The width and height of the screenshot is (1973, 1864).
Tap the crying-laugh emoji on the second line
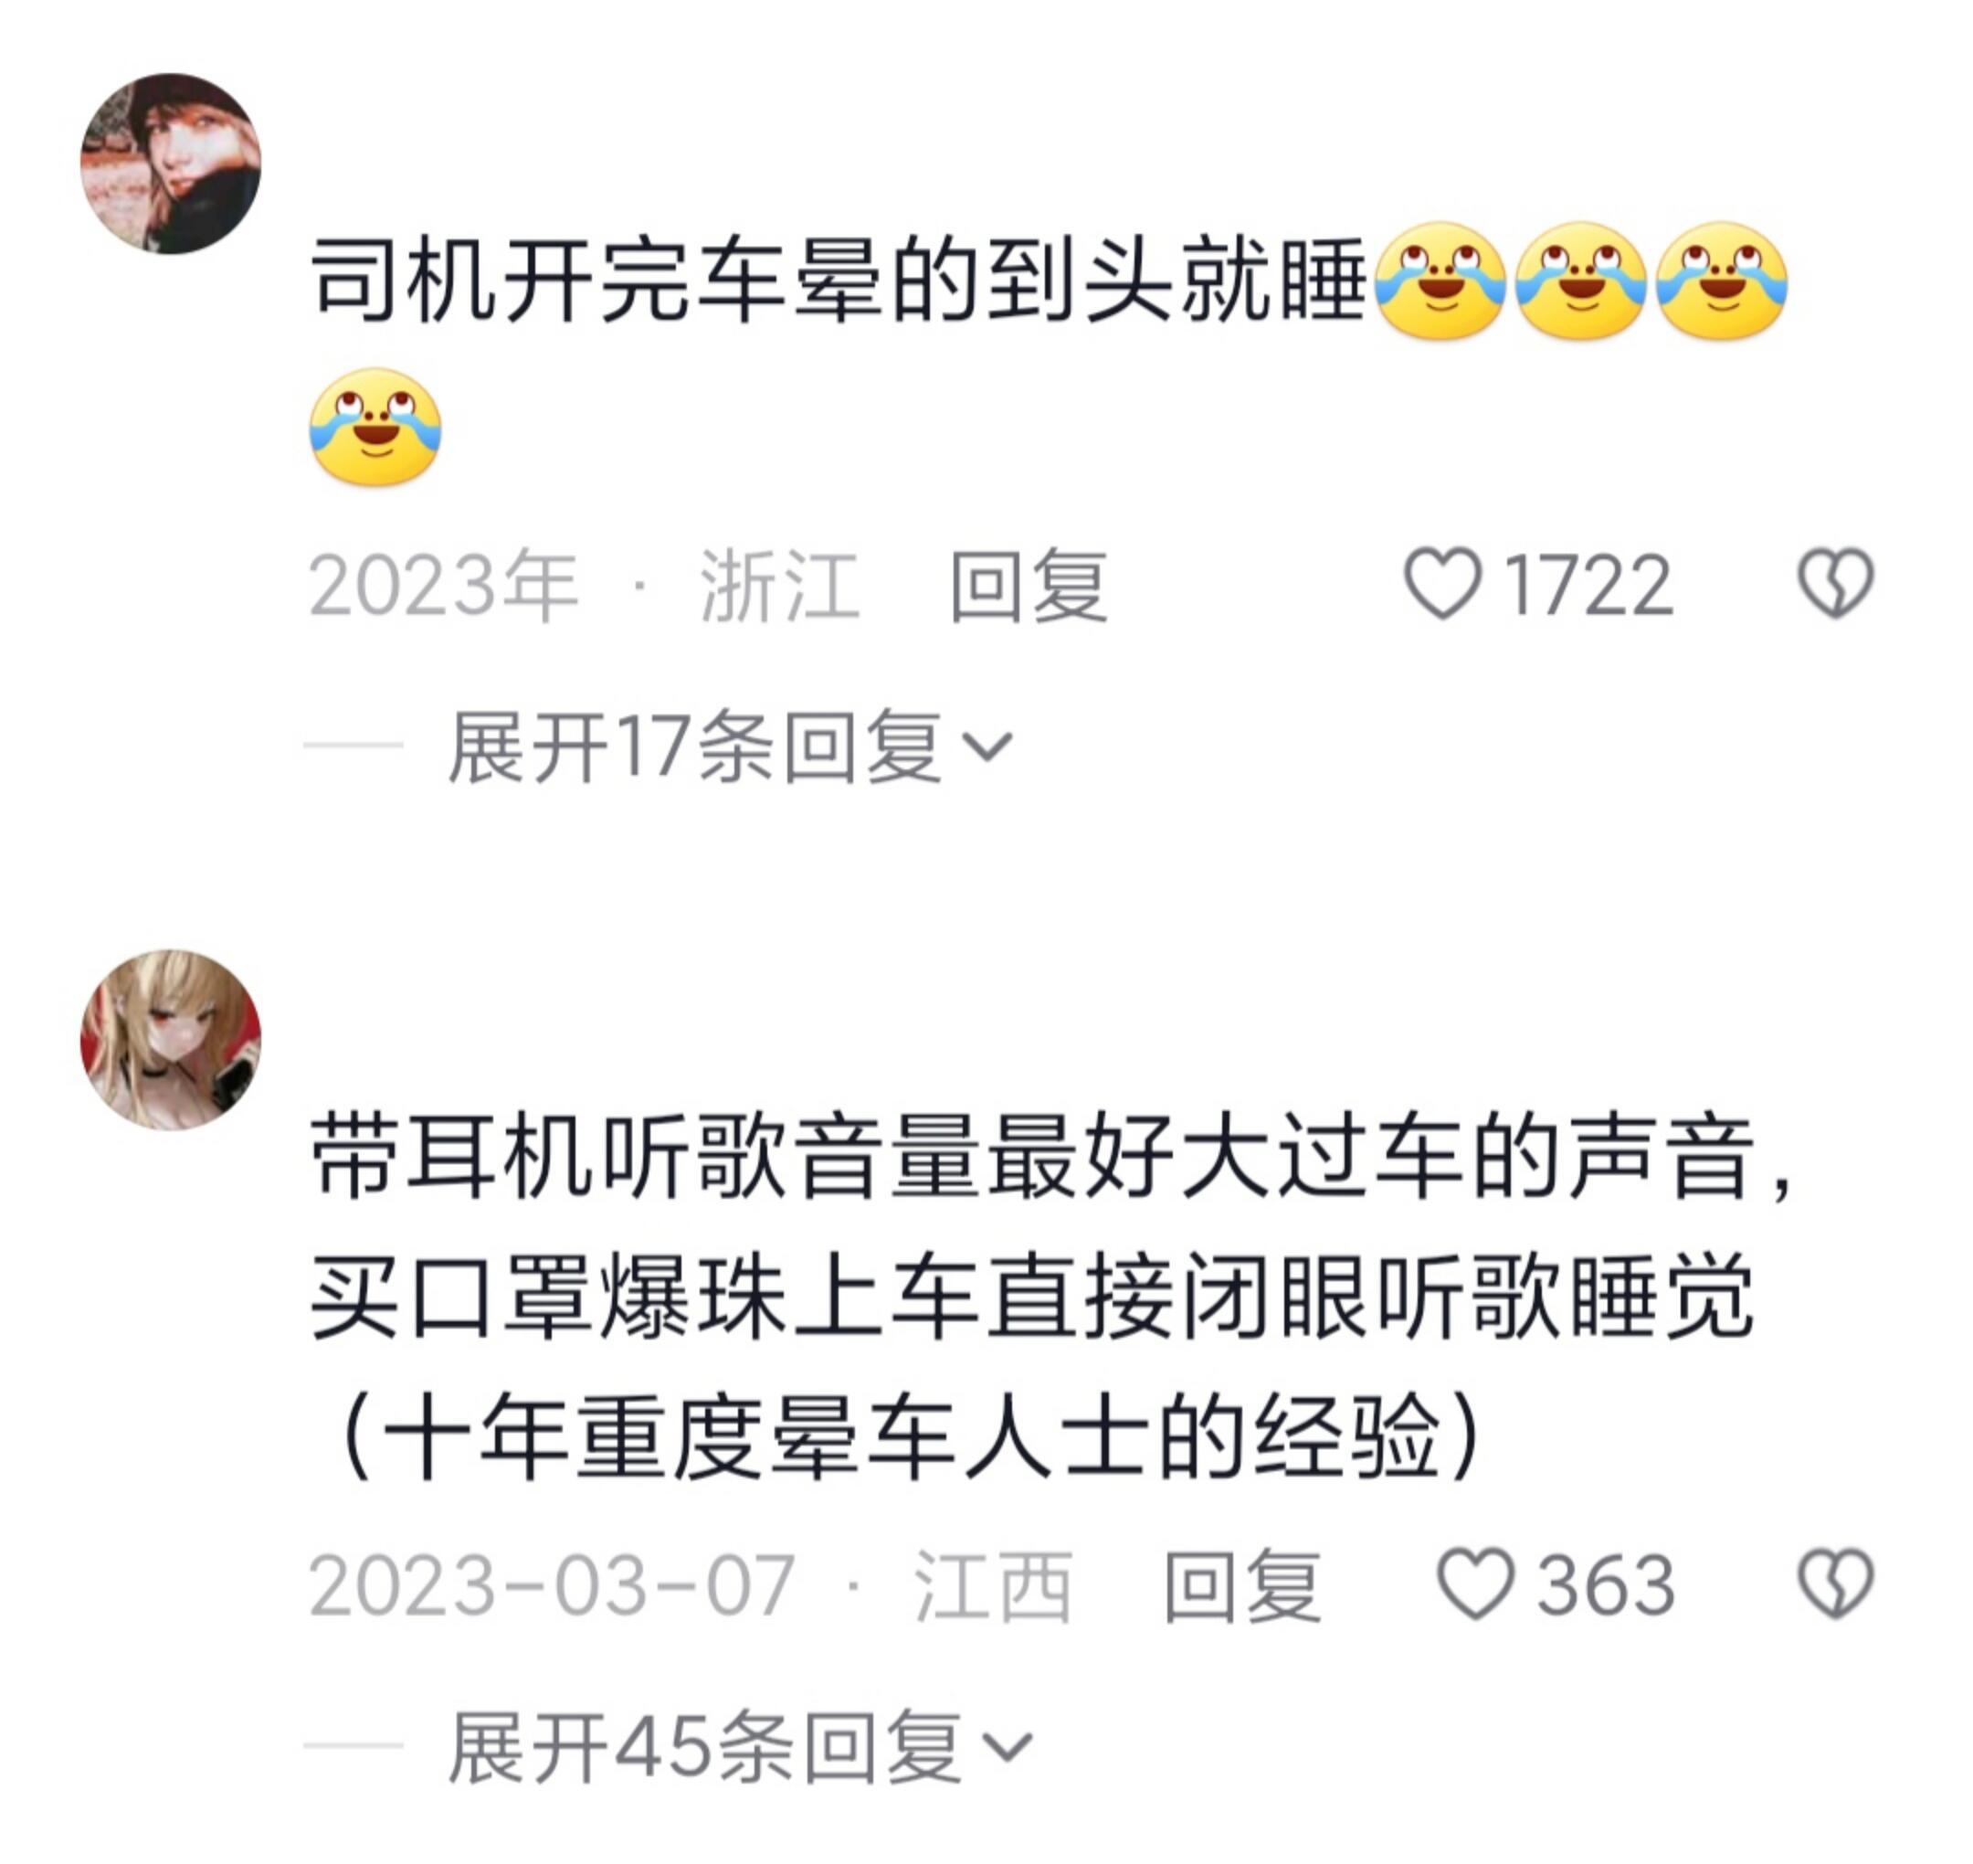(x=375, y=428)
